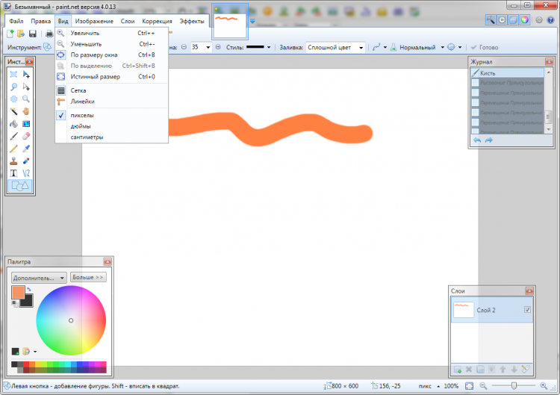Open the units dropdown in status bar
Image resolution: width=560 pixels, height=395 pixels.
pos(438,387)
